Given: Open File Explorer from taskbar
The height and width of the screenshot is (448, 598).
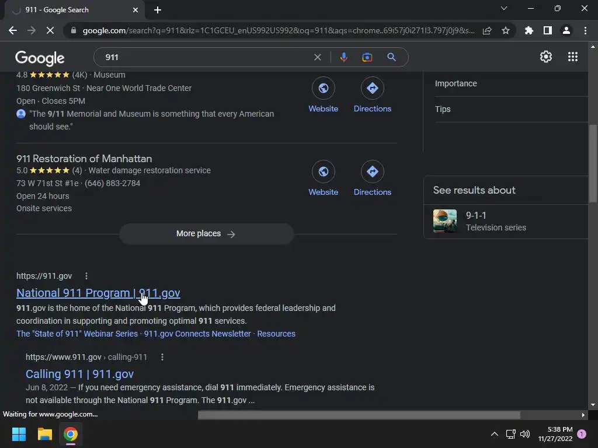Looking at the screenshot, I should pos(44,434).
